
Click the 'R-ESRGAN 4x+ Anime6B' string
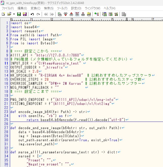point(61,75)
